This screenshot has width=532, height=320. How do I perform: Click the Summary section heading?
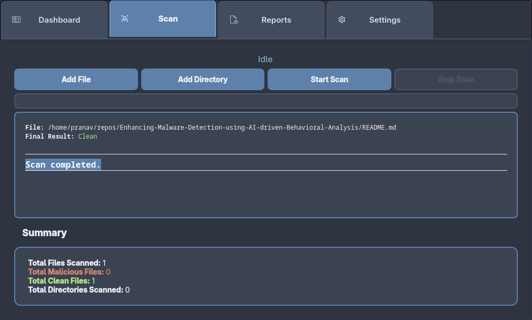[45, 232]
